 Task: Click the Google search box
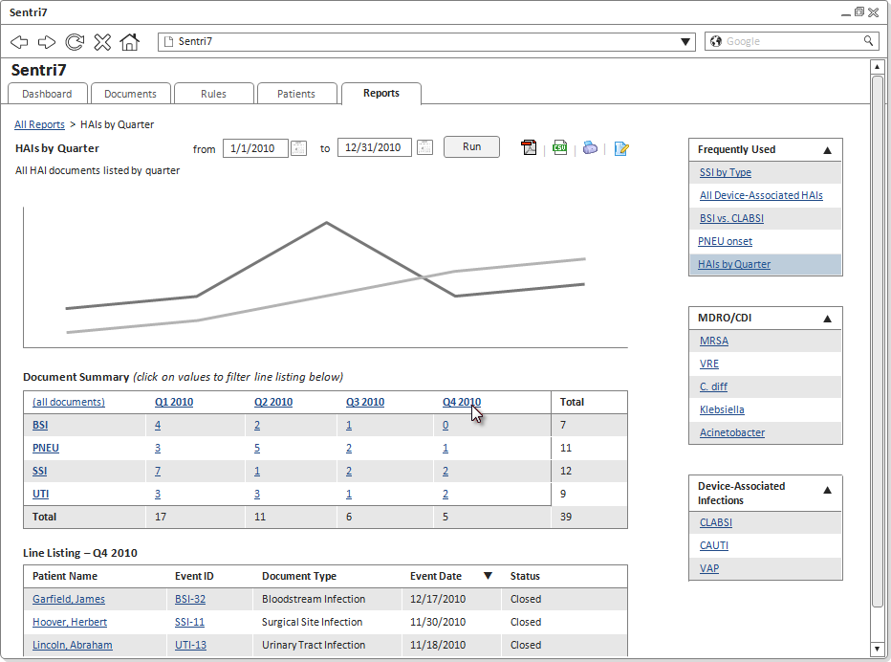pyautogui.click(x=792, y=41)
